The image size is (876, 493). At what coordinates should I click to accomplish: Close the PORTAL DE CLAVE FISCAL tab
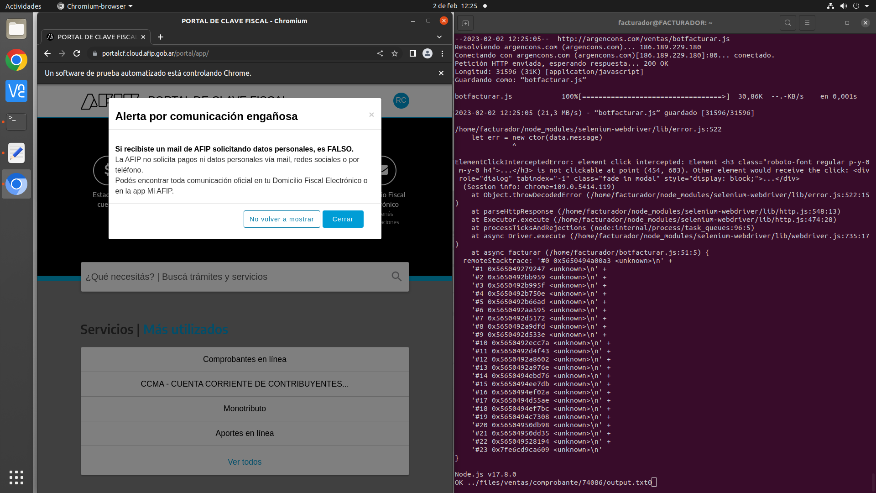143,37
